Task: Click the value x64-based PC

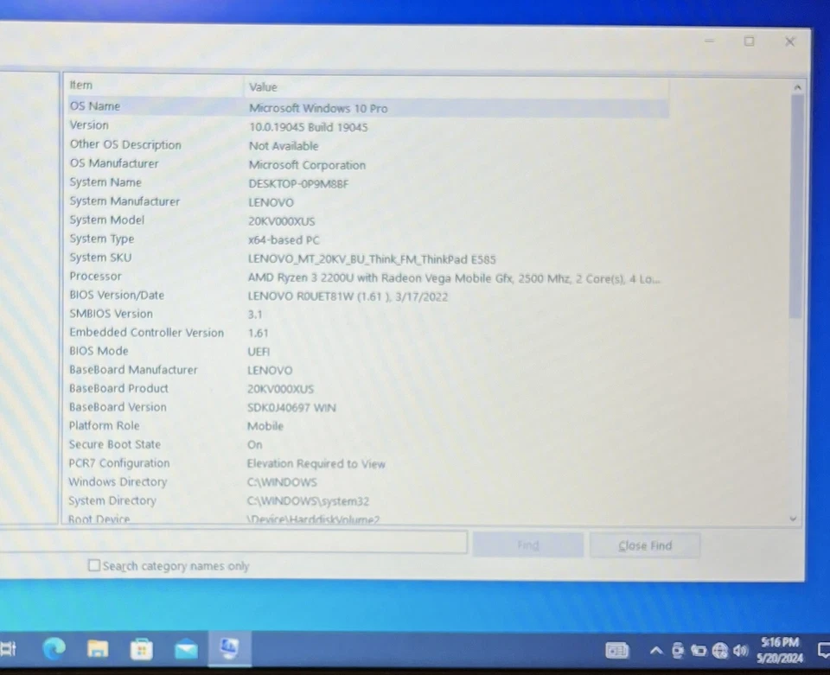Action: coord(284,240)
